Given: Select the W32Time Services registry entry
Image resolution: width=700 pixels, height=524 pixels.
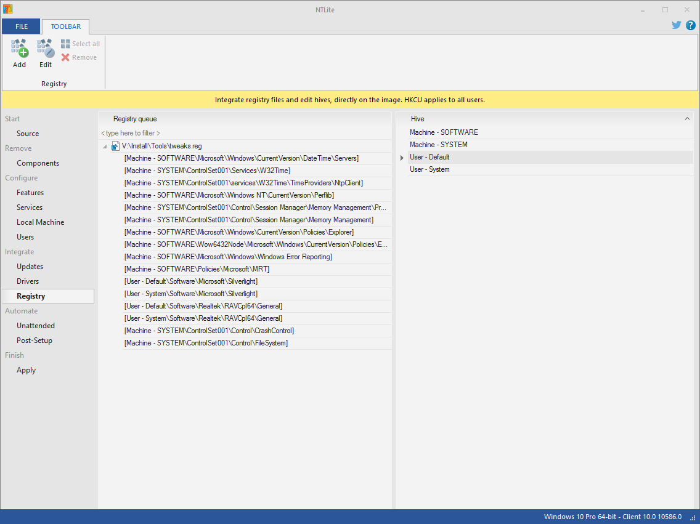Looking at the screenshot, I should tap(207, 171).
